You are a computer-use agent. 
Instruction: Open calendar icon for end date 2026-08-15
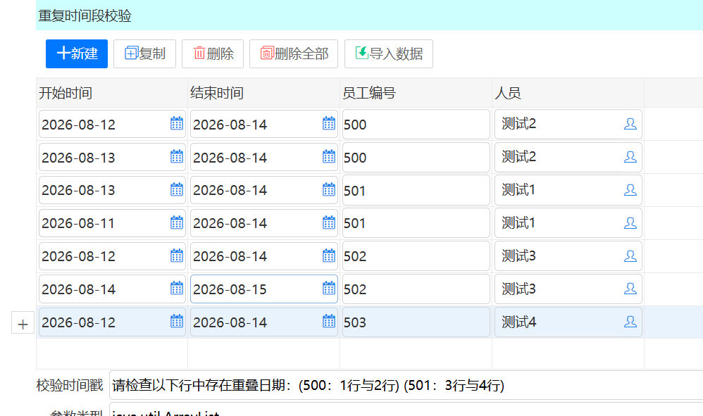click(x=329, y=289)
